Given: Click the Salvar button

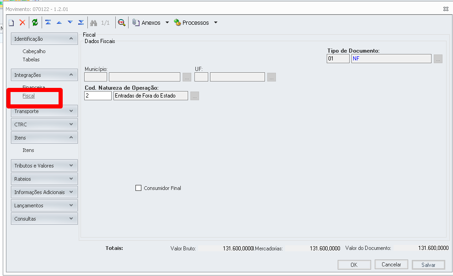Looking at the screenshot, I should (428, 265).
